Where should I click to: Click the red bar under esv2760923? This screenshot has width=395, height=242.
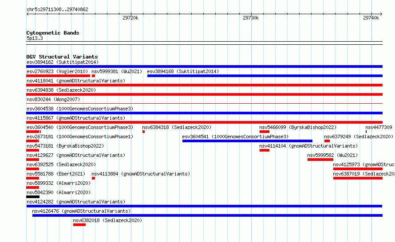(x=58, y=76)
